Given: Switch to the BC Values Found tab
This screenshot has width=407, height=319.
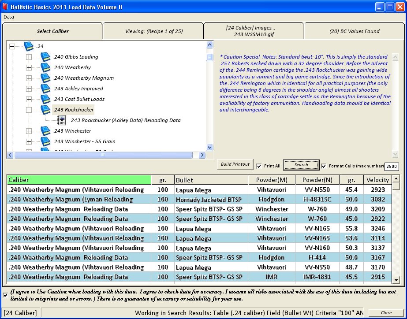Looking at the screenshot, I should (354, 31).
